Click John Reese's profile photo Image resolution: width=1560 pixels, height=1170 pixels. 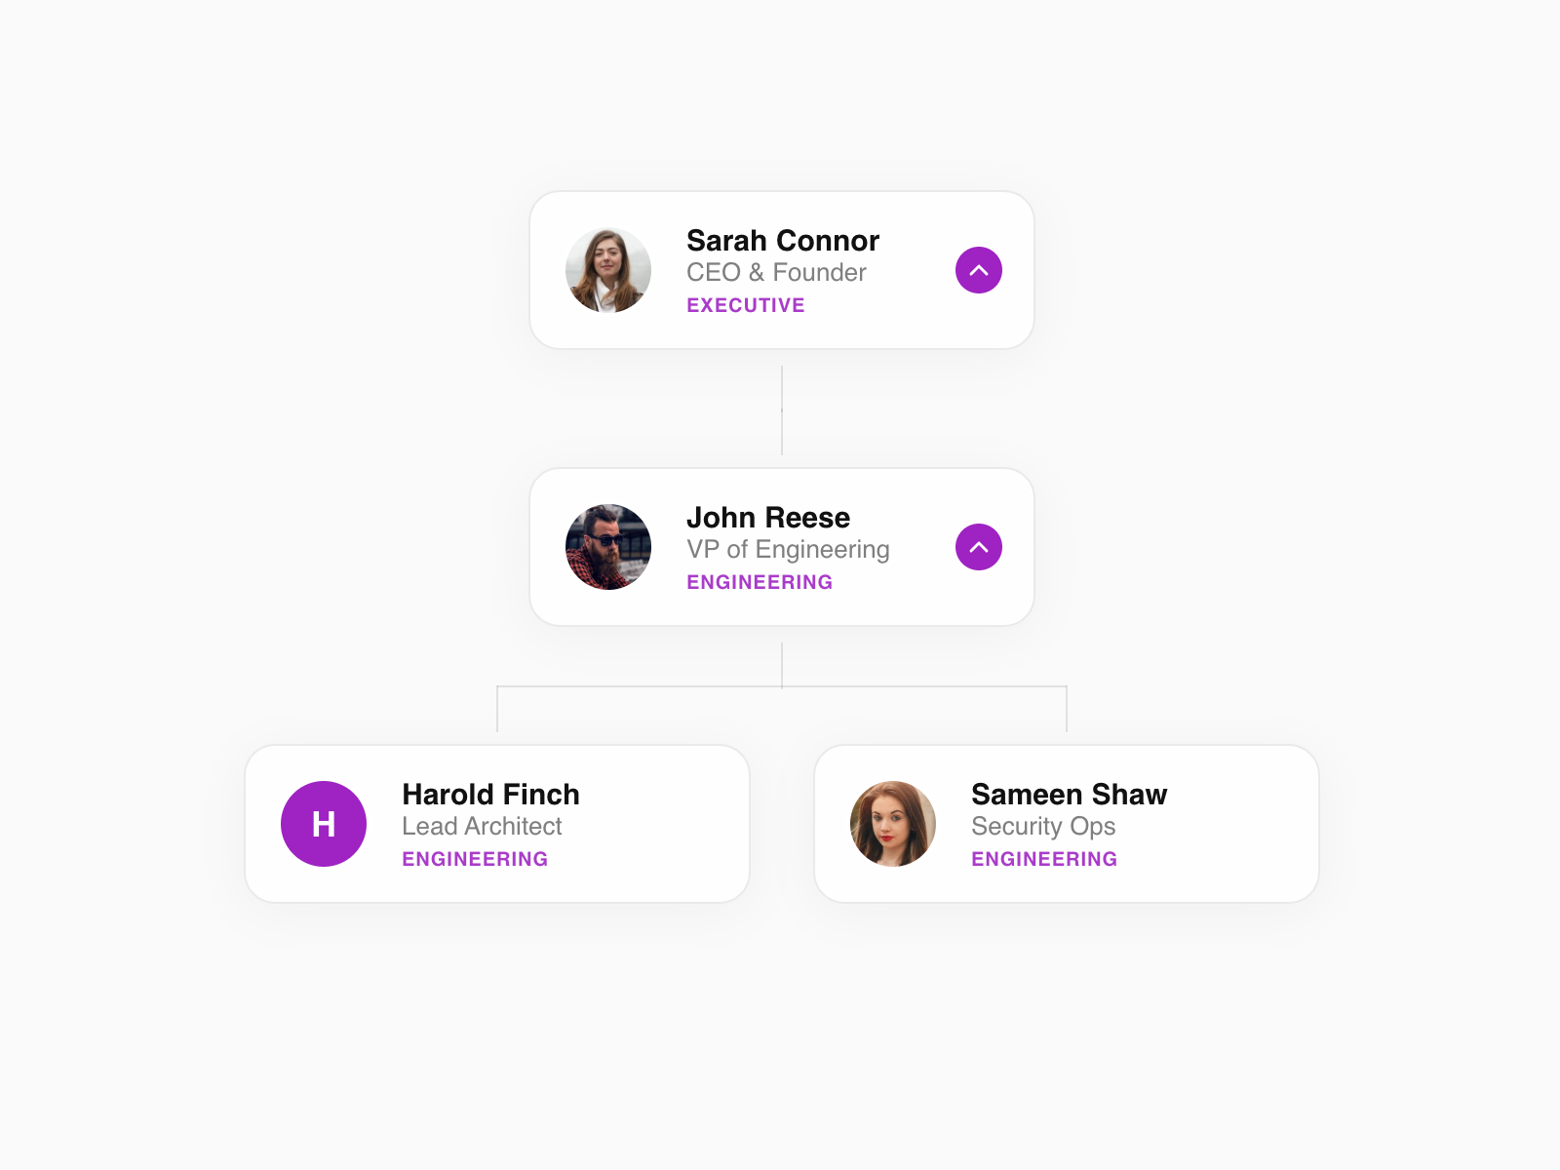click(608, 547)
